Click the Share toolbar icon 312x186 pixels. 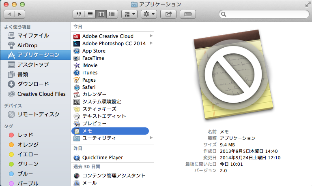(x=168, y=14)
